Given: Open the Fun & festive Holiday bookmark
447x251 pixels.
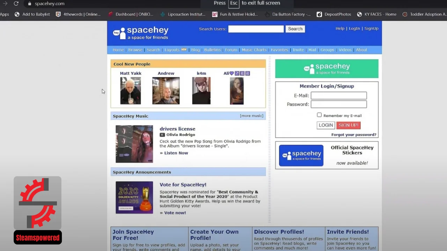Looking at the screenshot, I should pyautogui.click(x=235, y=14).
